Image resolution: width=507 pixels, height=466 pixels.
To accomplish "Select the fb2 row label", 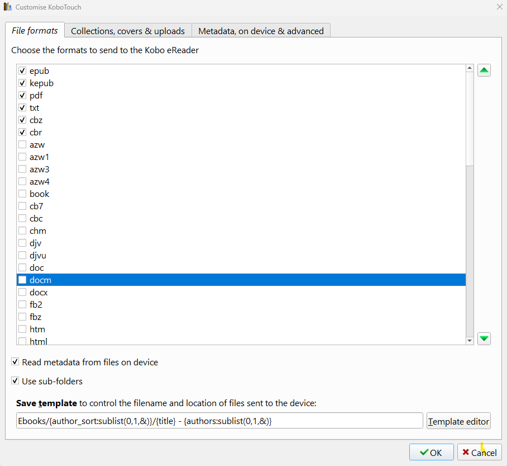I will coord(36,305).
